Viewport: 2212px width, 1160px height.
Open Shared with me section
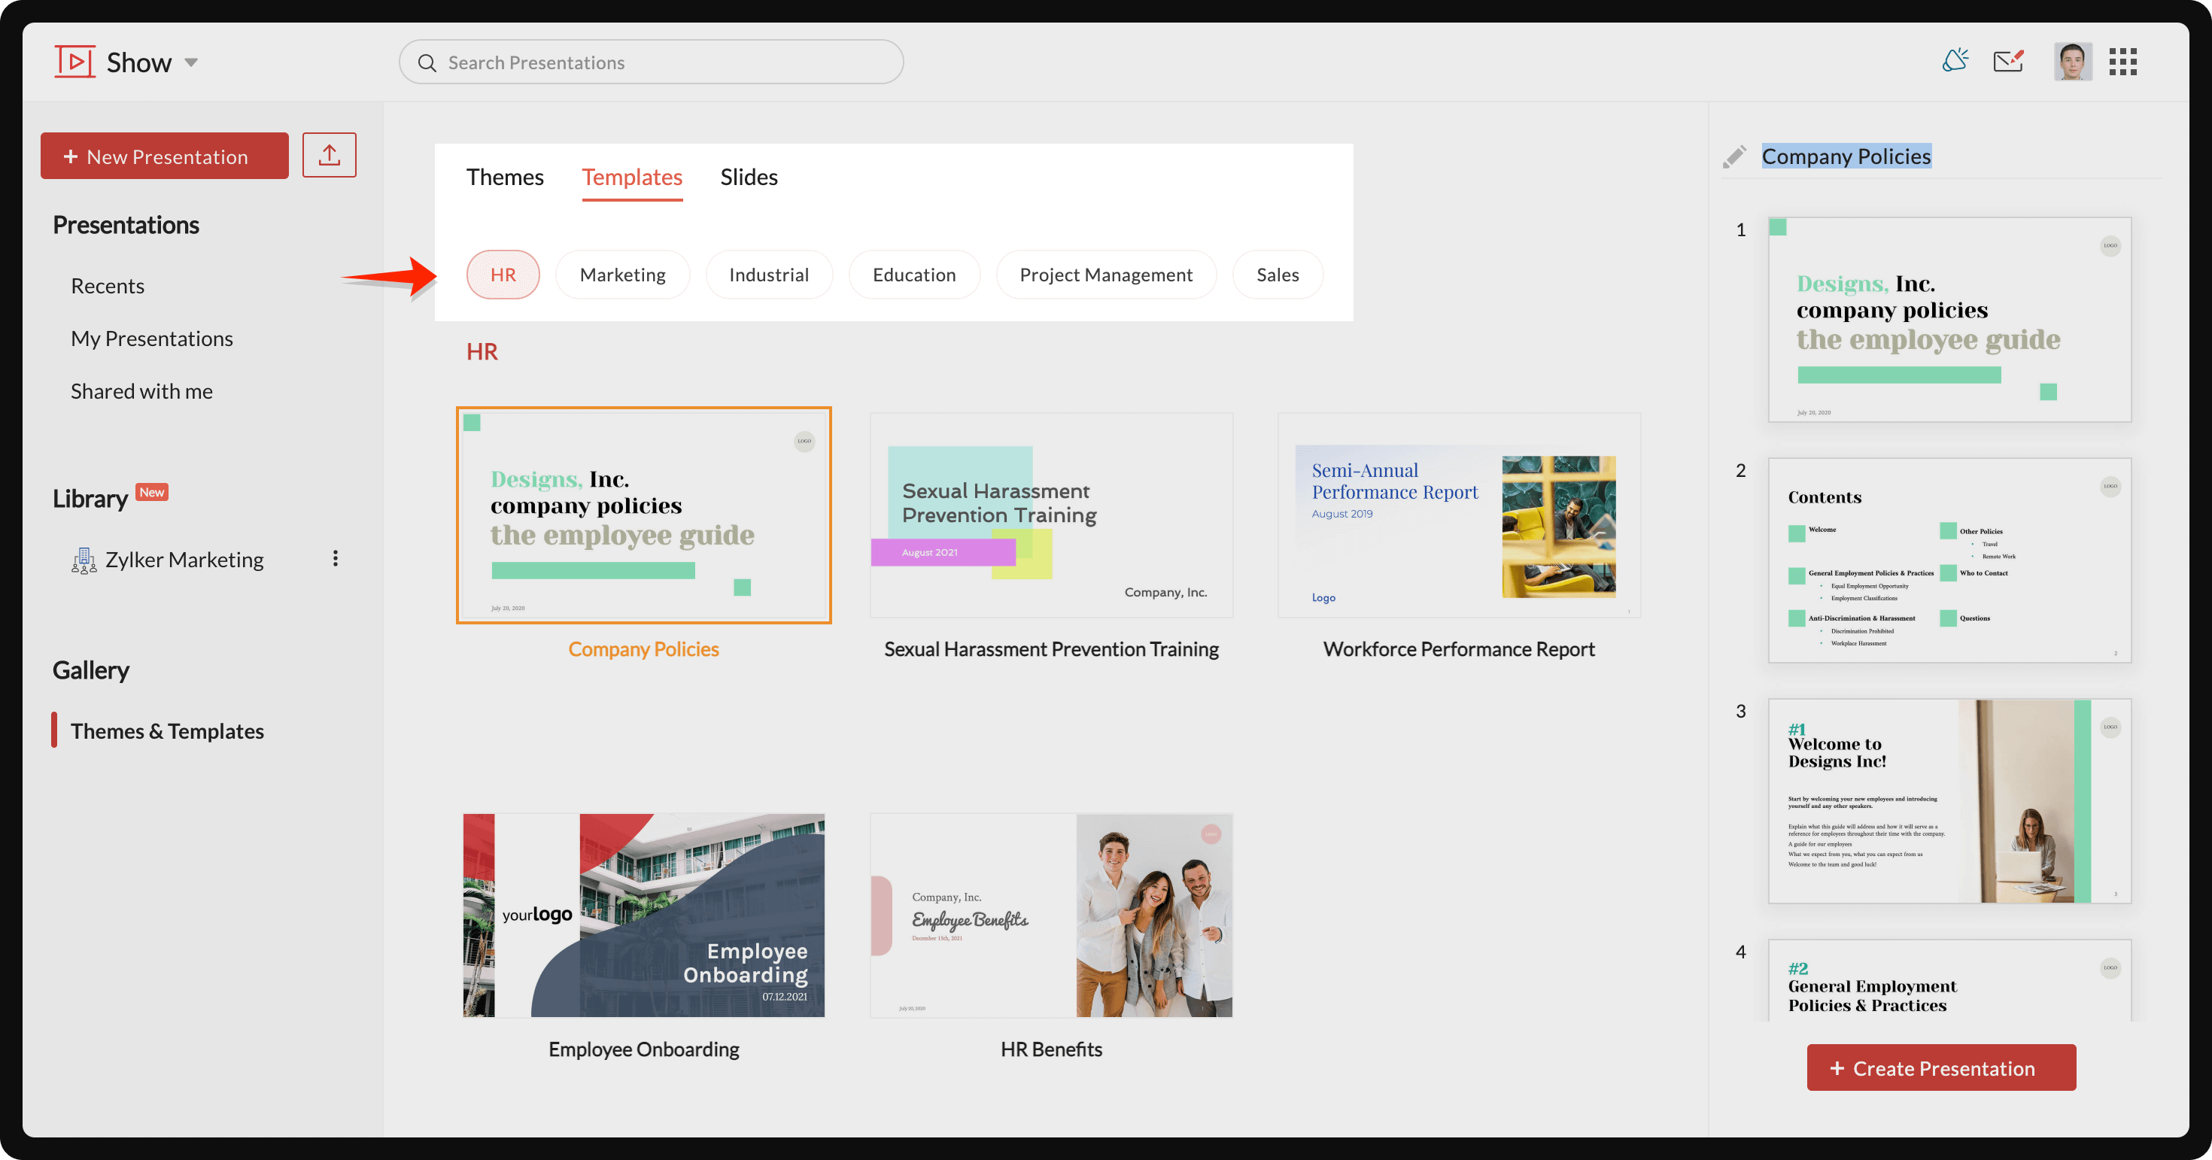(141, 390)
